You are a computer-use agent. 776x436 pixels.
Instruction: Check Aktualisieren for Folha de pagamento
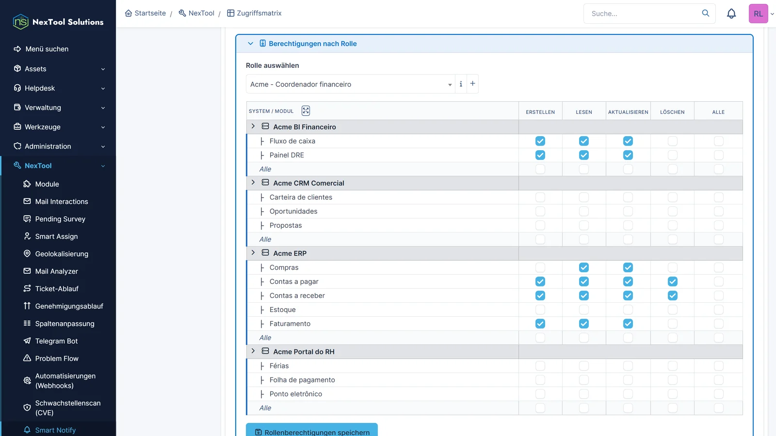628,380
